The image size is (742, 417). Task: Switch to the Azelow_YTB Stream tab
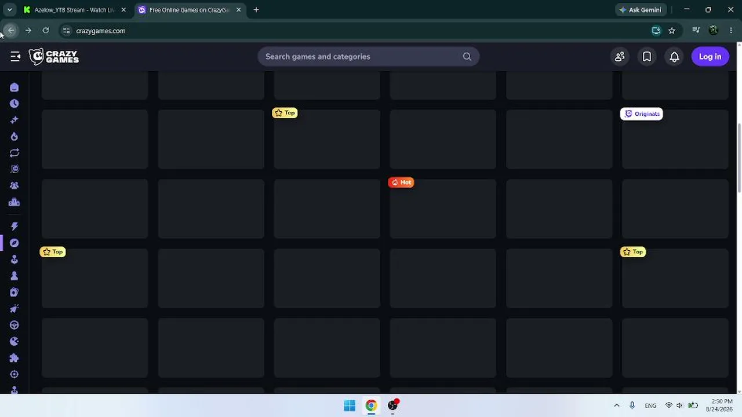[x=74, y=10]
